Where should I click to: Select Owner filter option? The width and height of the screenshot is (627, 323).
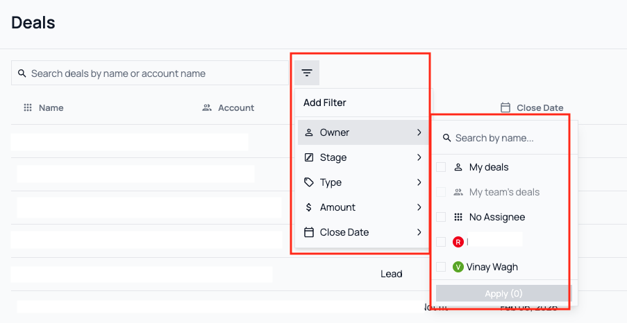(363, 132)
